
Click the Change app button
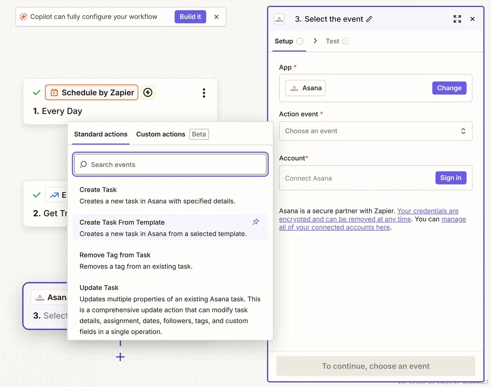449,88
